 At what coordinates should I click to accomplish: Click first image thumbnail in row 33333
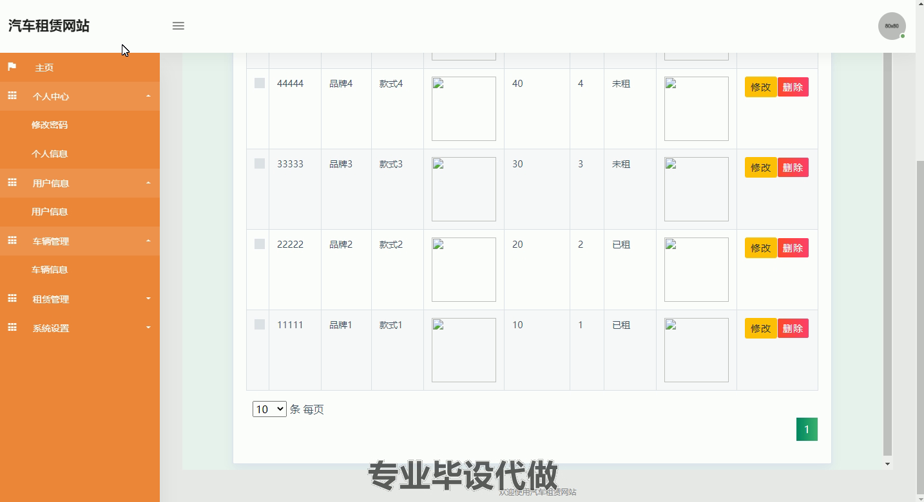464,189
